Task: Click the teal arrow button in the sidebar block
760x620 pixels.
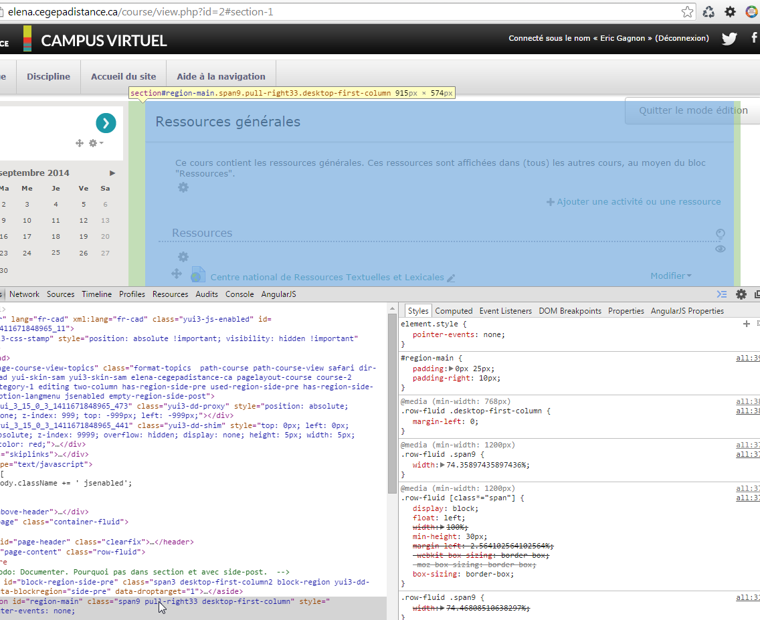Action: (106, 123)
